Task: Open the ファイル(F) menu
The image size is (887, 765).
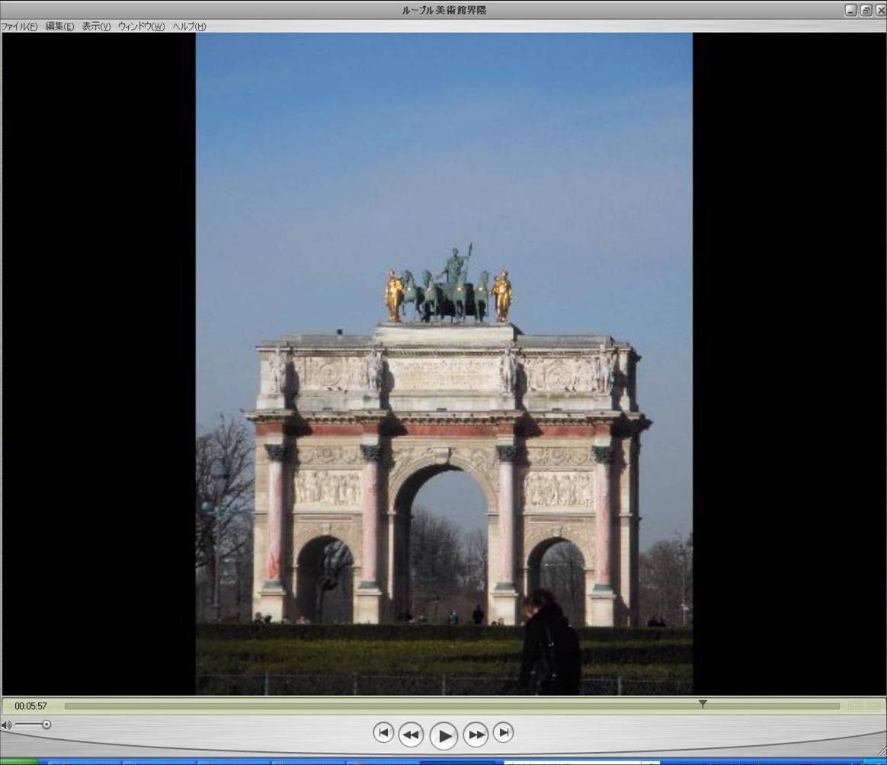Action: 18,26
